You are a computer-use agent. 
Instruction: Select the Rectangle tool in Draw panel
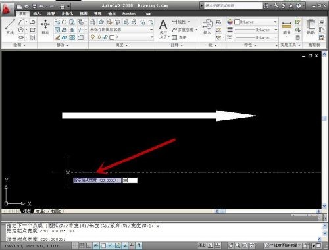[33, 30]
